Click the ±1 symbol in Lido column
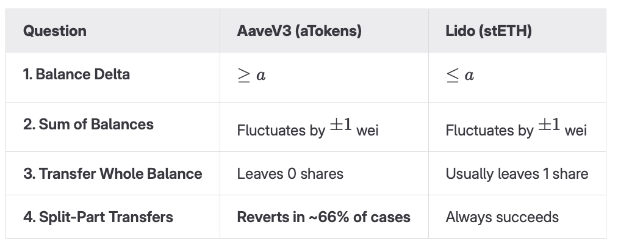The image size is (618, 249). [549, 127]
